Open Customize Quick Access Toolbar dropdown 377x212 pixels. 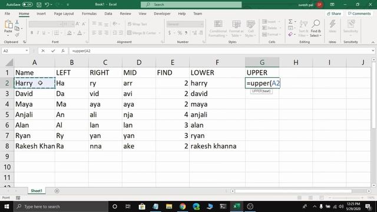(68, 5)
